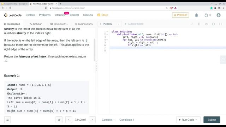
Task: Open the notifications bell
Action: 196,15
